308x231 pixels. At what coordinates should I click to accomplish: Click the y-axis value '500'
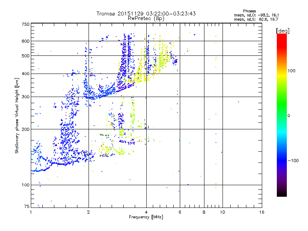pos(25,56)
